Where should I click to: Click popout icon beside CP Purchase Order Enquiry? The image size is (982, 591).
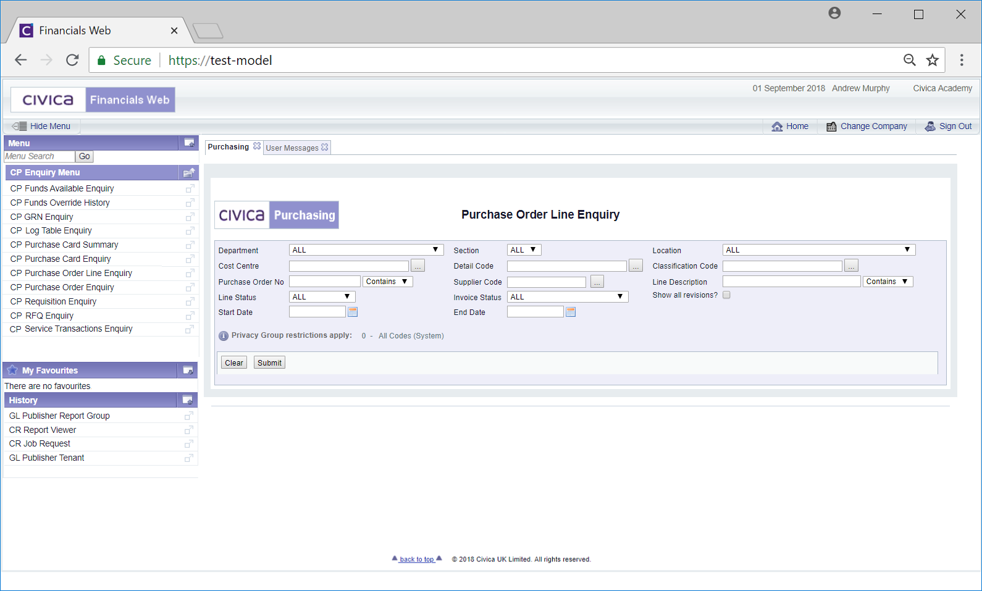(x=190, y=287)
